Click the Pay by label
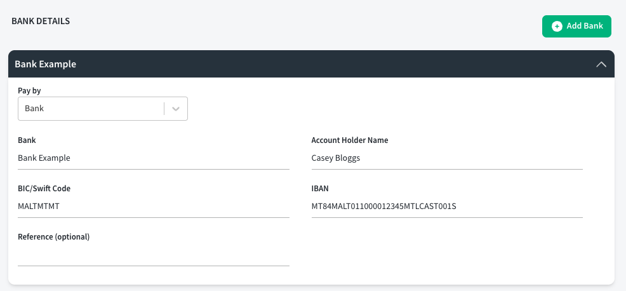 click(29, 91)
